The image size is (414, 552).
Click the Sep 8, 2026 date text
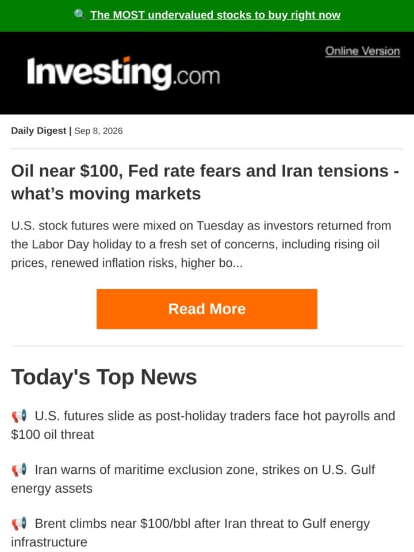point(98,131)
